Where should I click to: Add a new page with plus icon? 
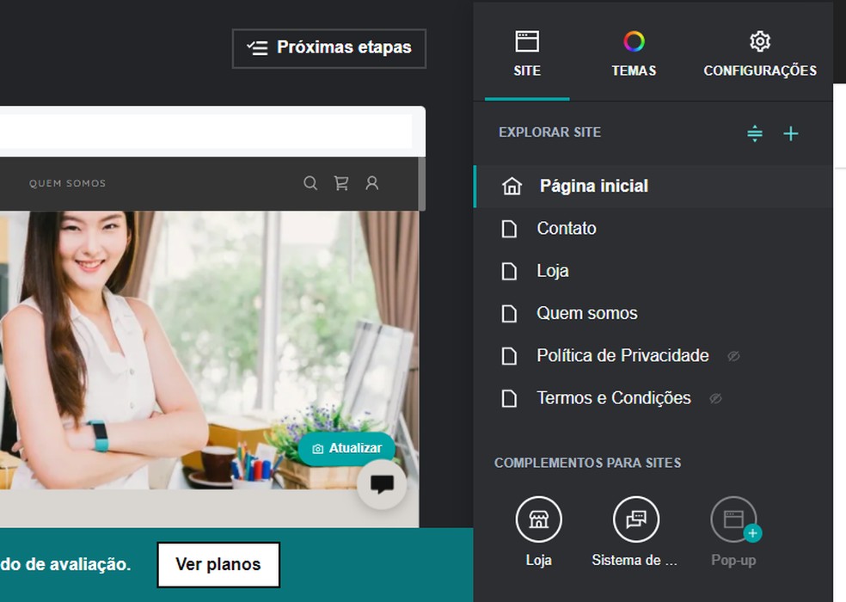(791, 133)
